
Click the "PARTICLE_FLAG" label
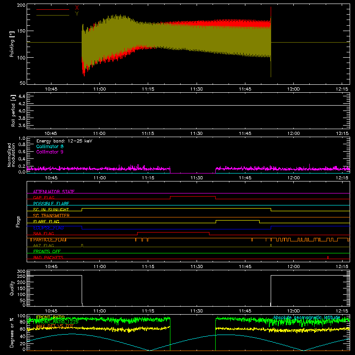coord(50,240)
